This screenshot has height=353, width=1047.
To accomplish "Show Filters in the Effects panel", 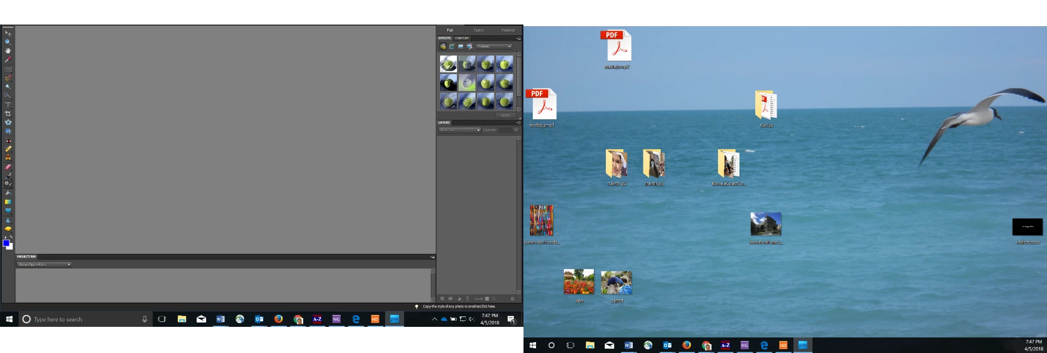I will point(443,46).
